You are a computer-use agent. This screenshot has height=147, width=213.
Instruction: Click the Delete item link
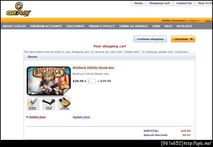pyautogui.click(x=37, y=117)
